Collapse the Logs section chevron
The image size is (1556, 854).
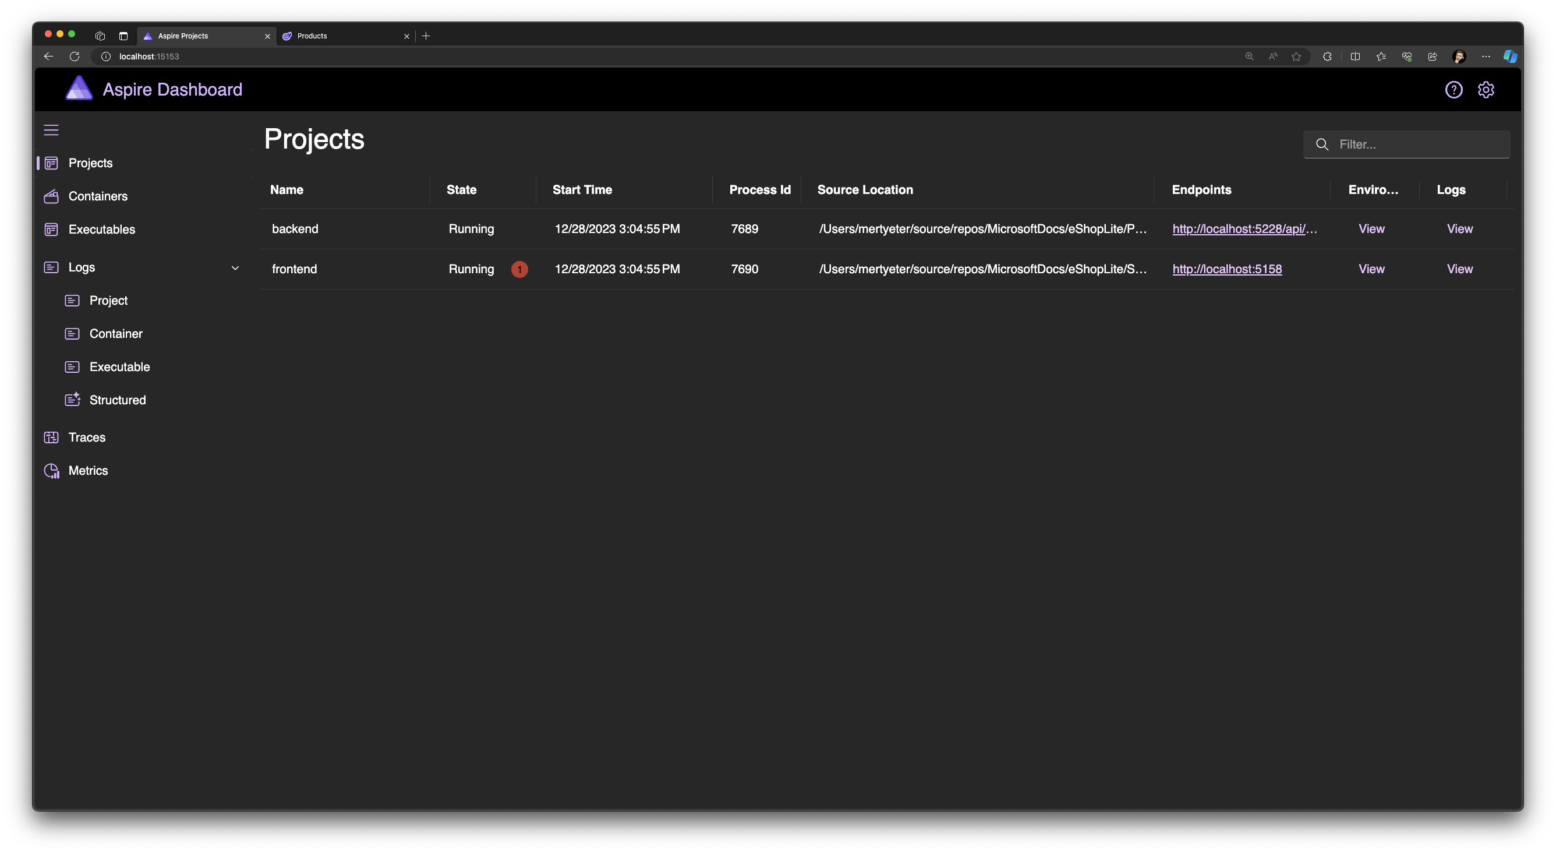point(236,268)
